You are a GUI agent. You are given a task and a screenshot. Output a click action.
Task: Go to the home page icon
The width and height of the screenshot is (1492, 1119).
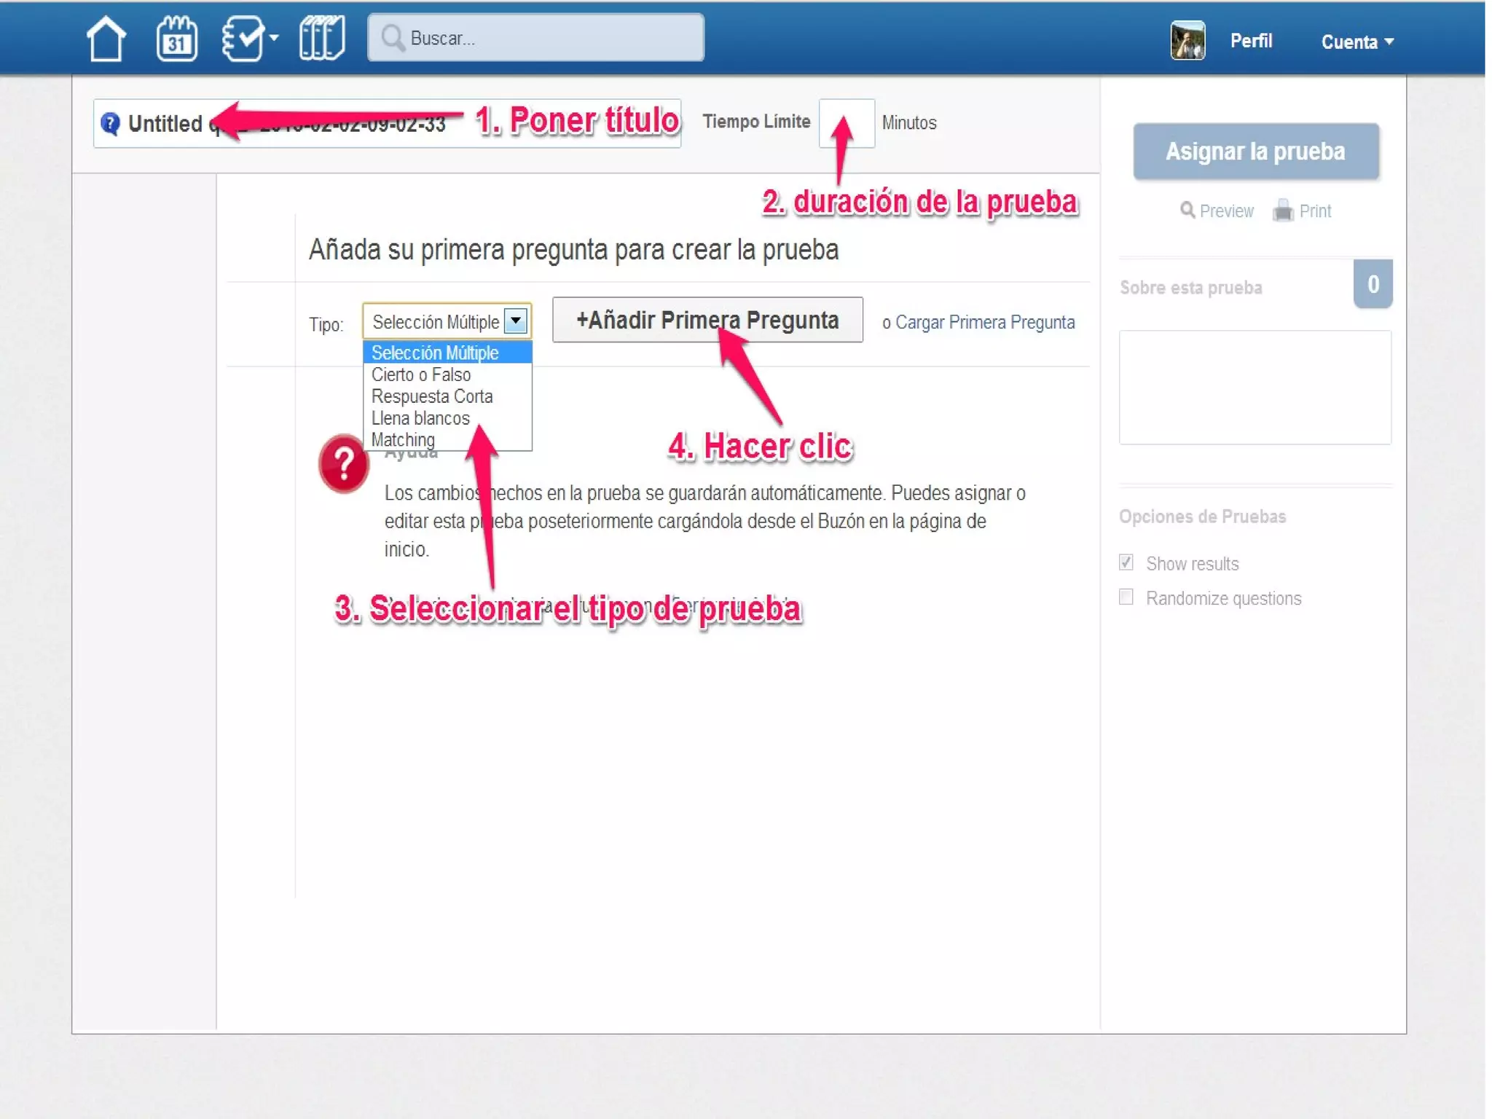[106, 39]
